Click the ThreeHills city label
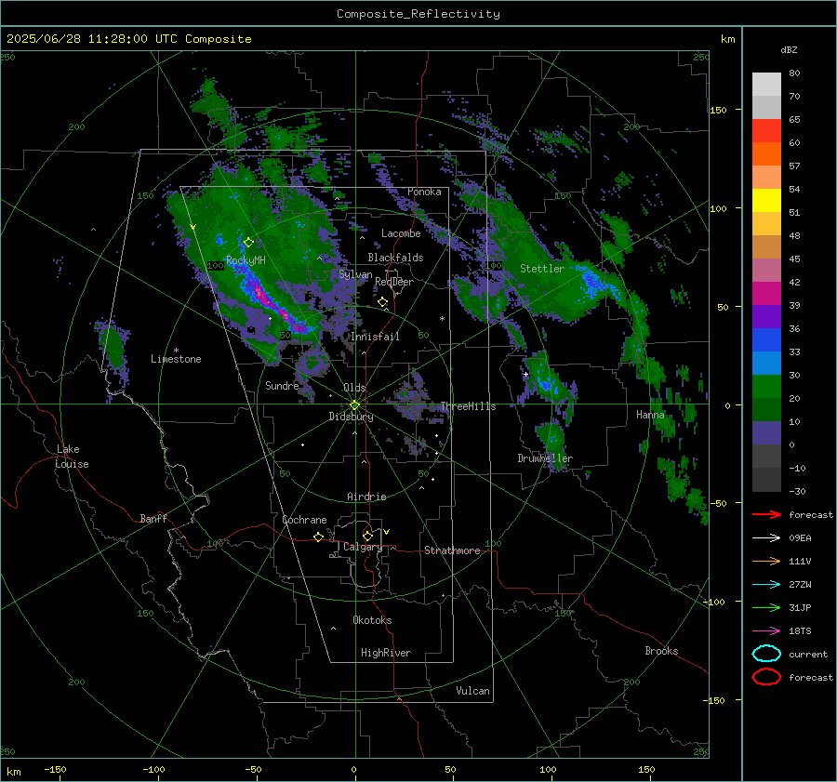The image size is (837, 782). click(x=468, y=406)
